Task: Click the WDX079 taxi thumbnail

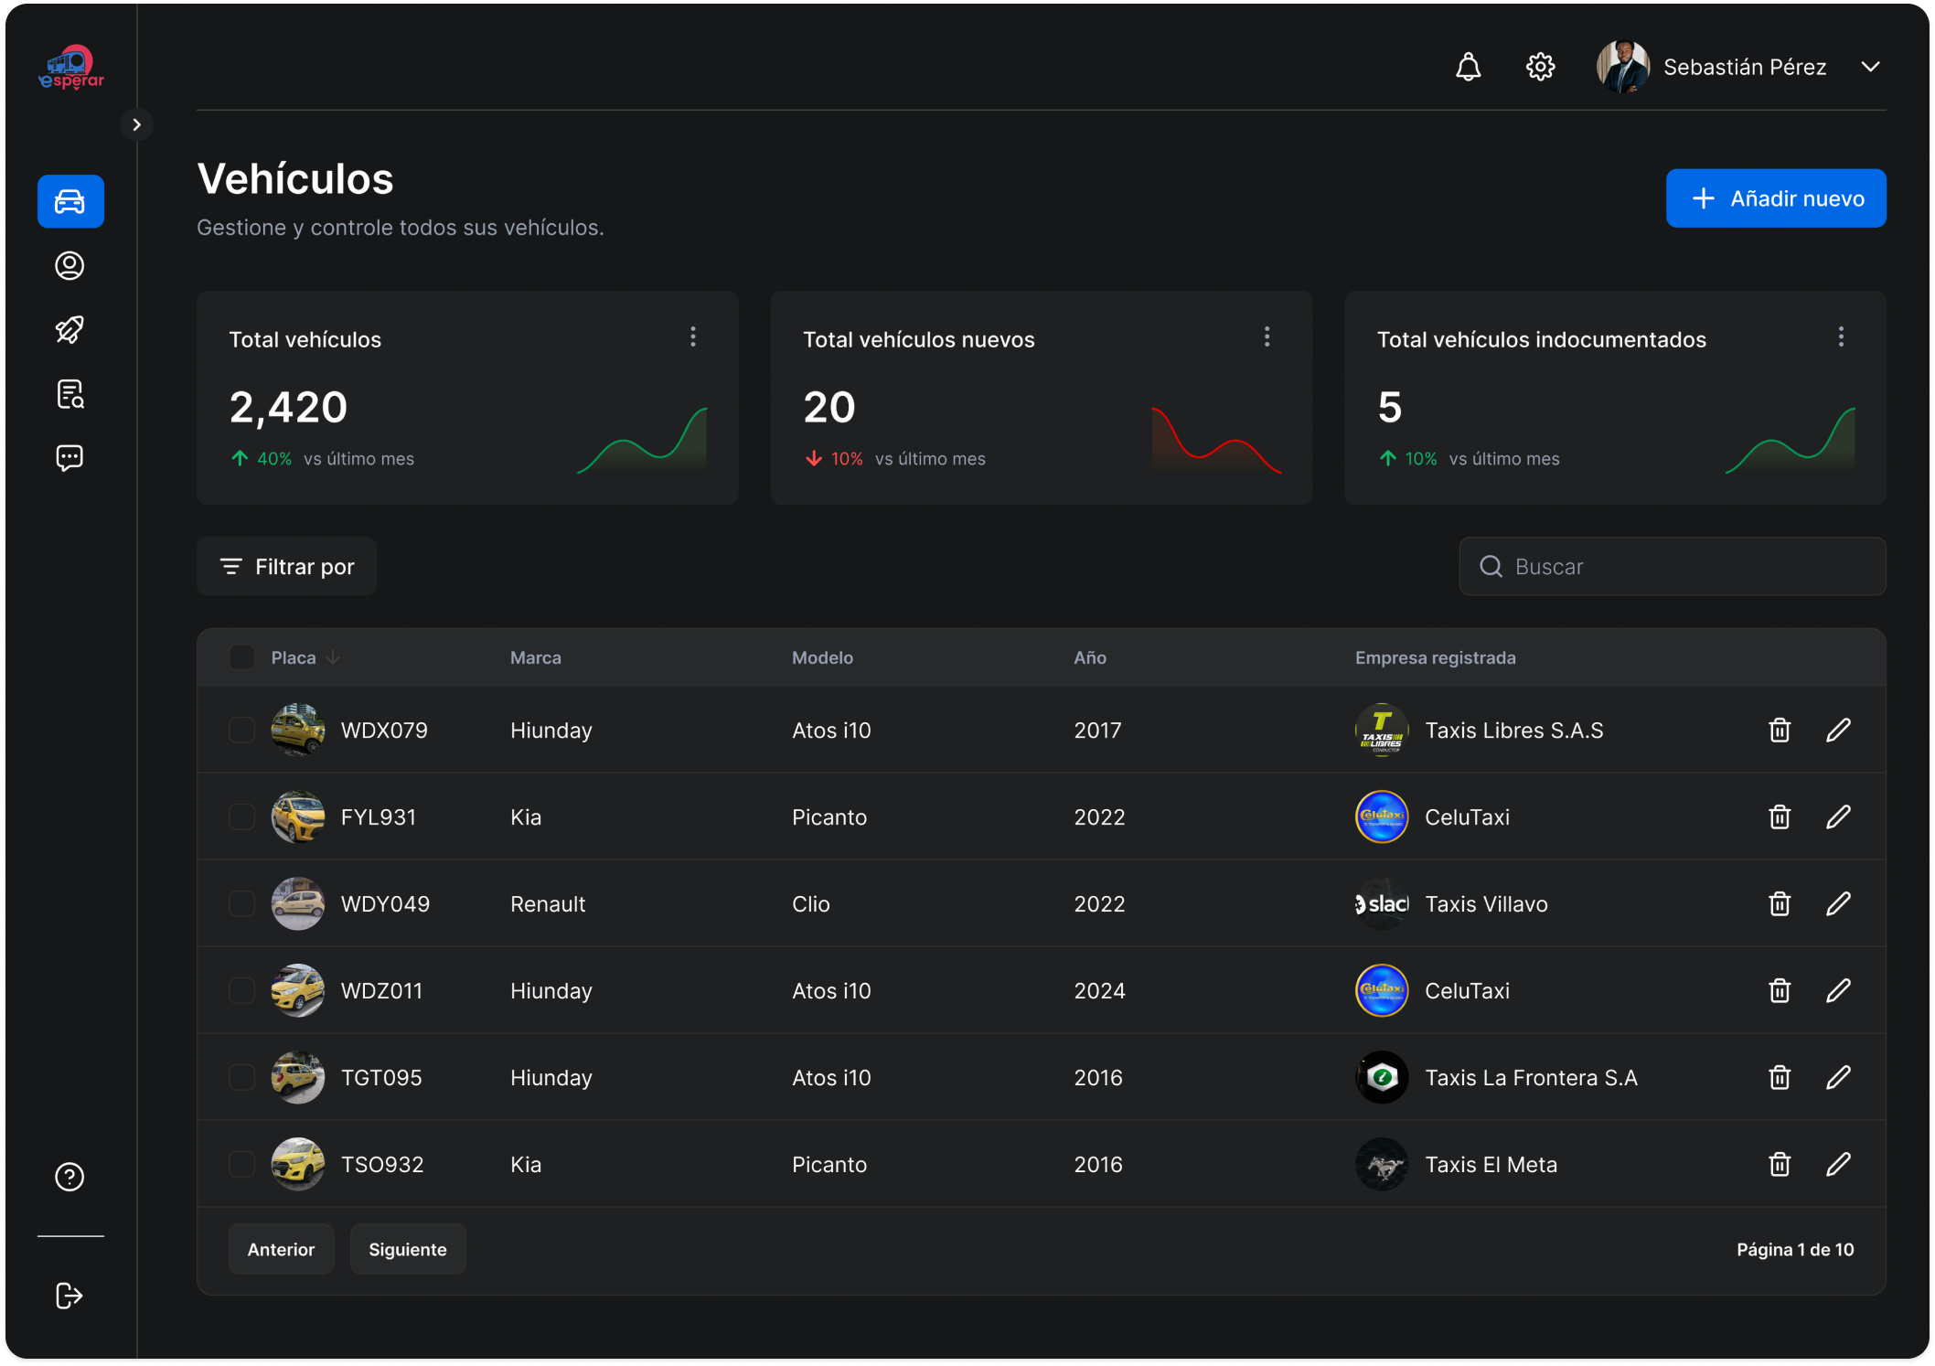Action: pos(298,730)
